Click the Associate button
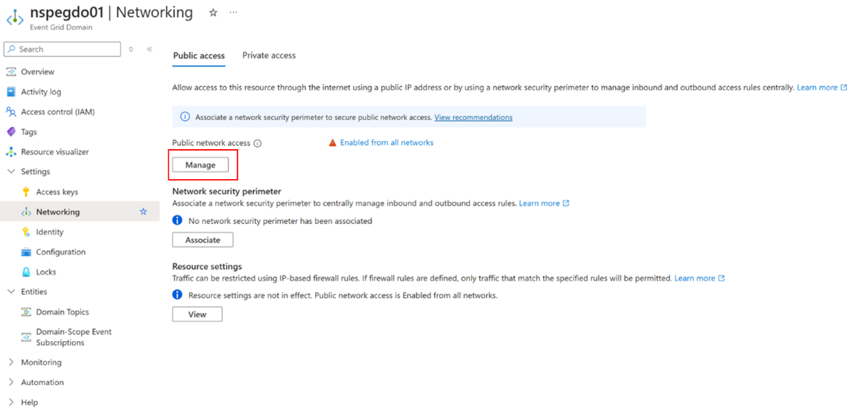Screen dimensions: 864x418 (x=202, y=240)
